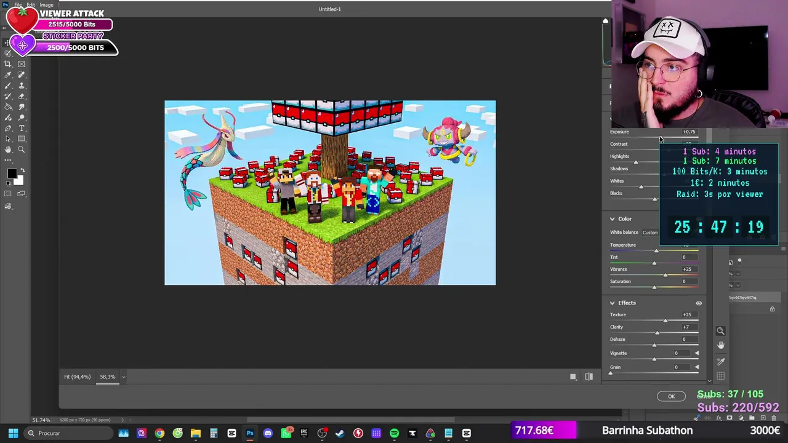
Task: Open Discord from the taskbar
Action: click(x=268, y=433)
